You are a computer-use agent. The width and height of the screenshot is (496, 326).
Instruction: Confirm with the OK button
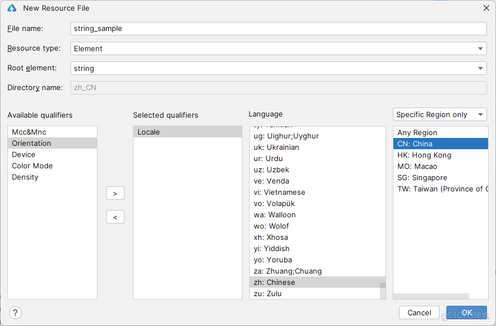tap(467, 312)
